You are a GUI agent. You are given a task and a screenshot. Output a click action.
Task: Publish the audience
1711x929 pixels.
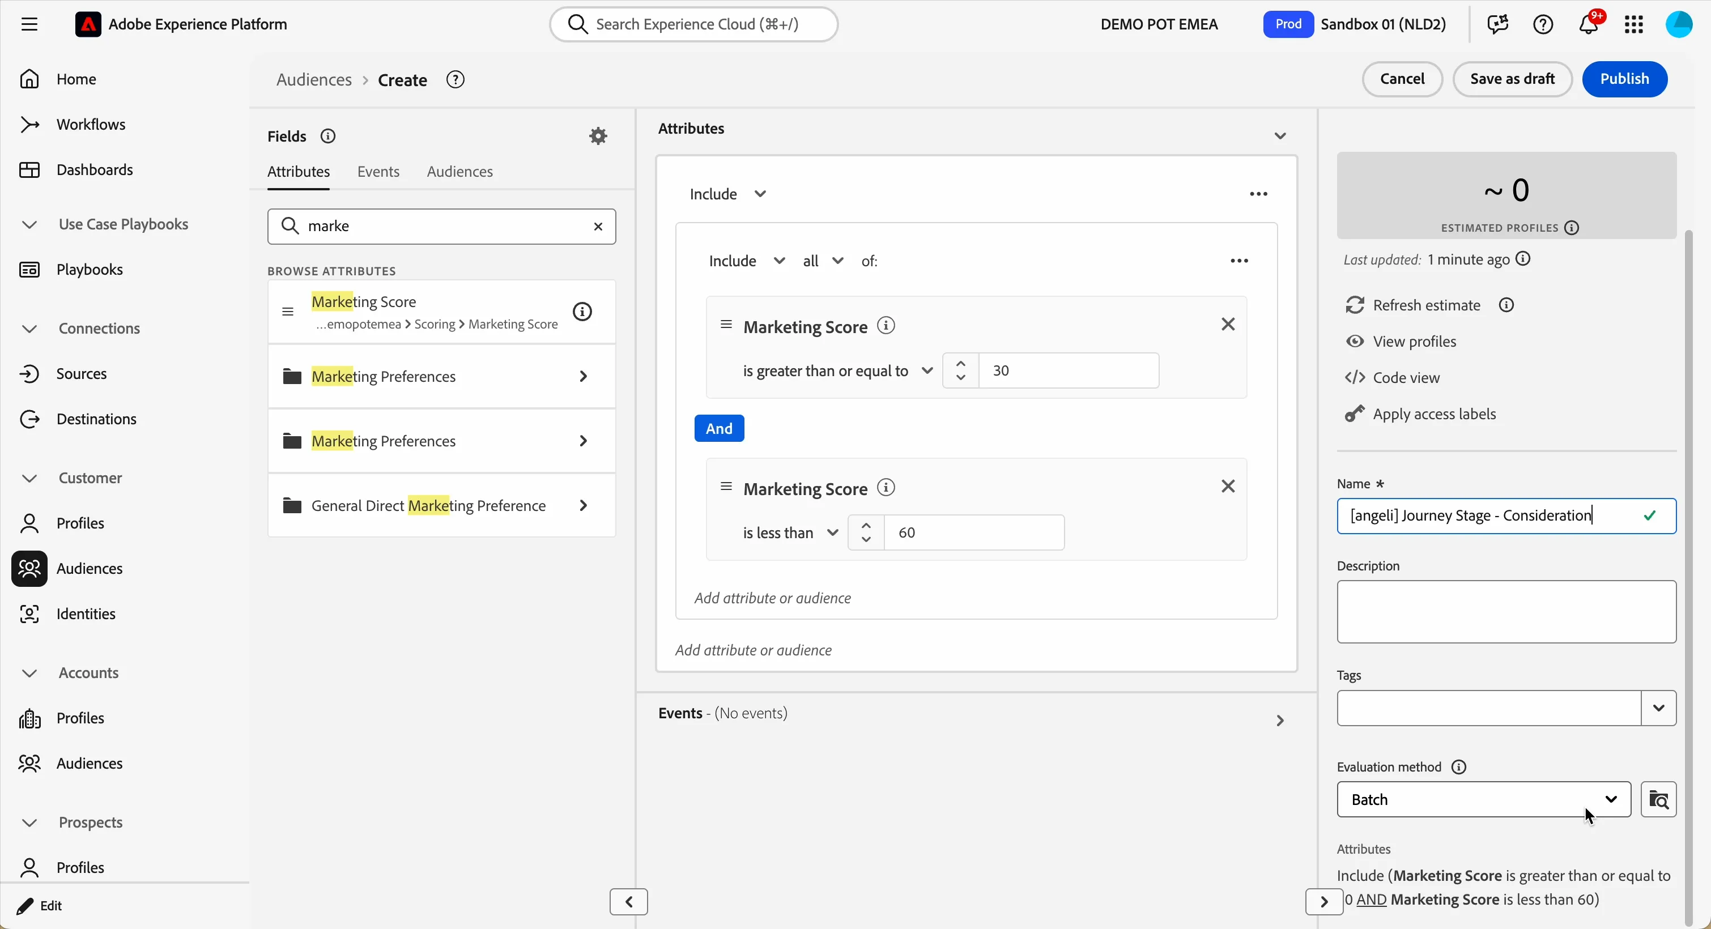click(x=1625, y=80)
